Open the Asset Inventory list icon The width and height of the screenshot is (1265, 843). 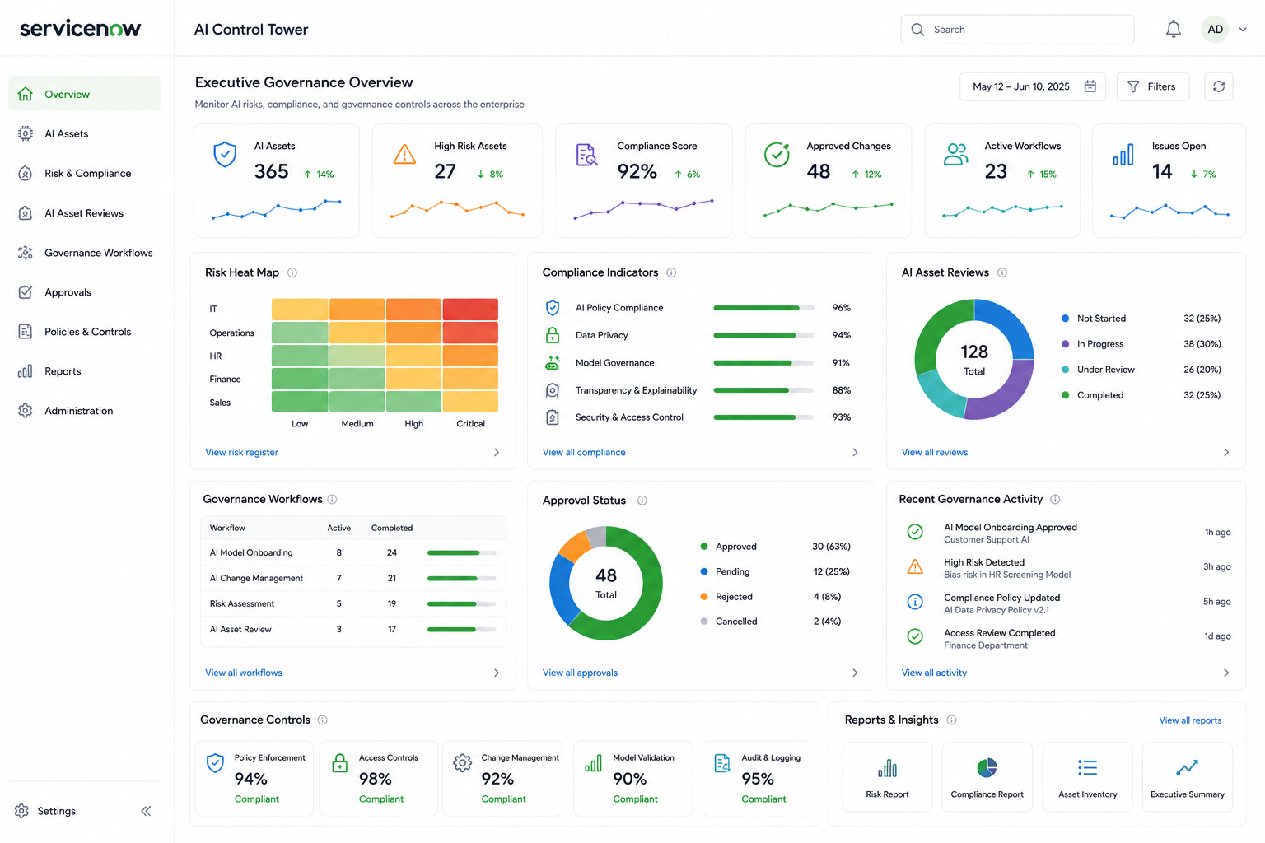click(x=1087, y=768)
